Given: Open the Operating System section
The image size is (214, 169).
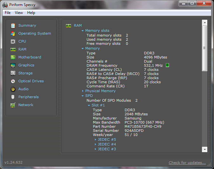Looking at the screenshot, I should pos(35,33).
